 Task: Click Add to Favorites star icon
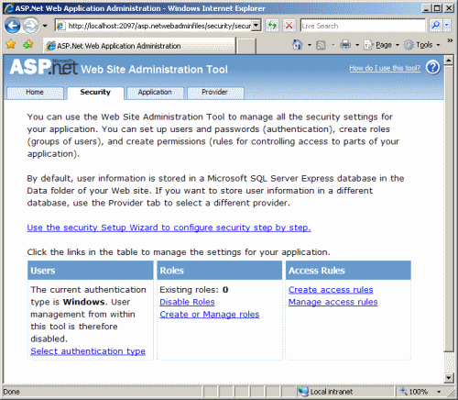[27, 45]
